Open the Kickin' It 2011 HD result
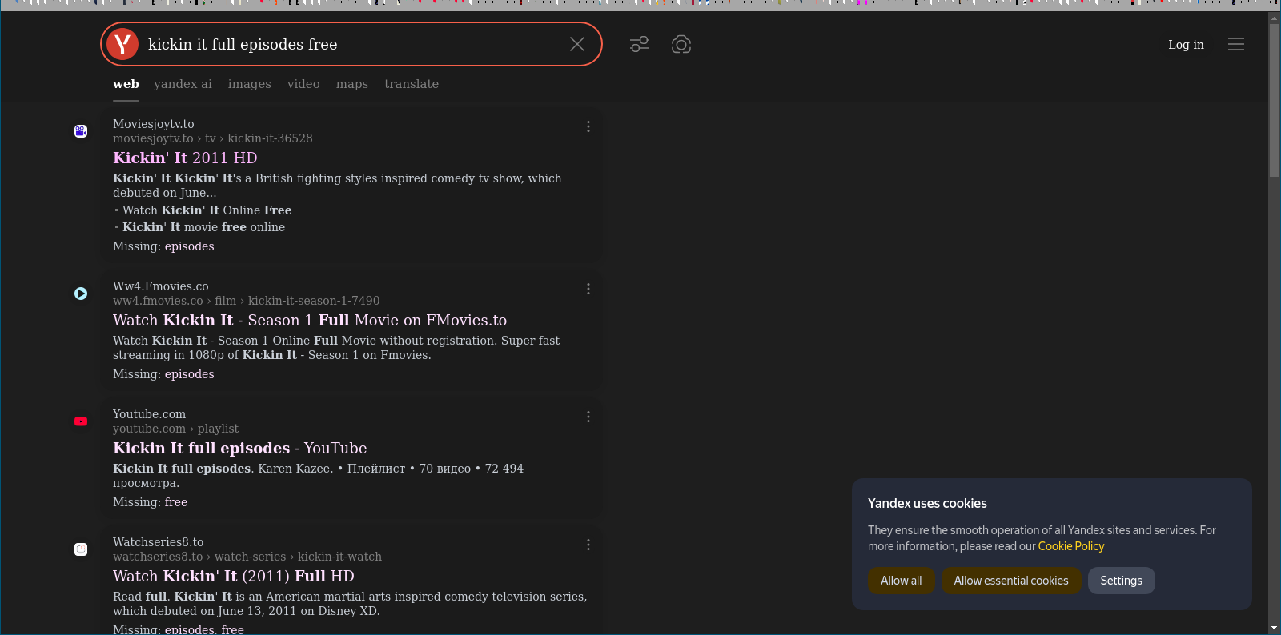This screenshot has width=1281, height=635. [185, 158]
